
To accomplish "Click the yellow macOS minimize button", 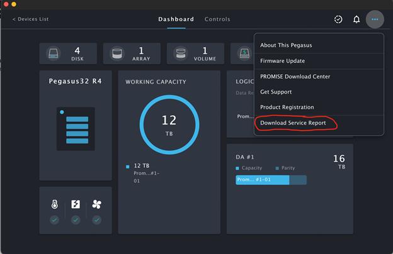I will 14,4.
